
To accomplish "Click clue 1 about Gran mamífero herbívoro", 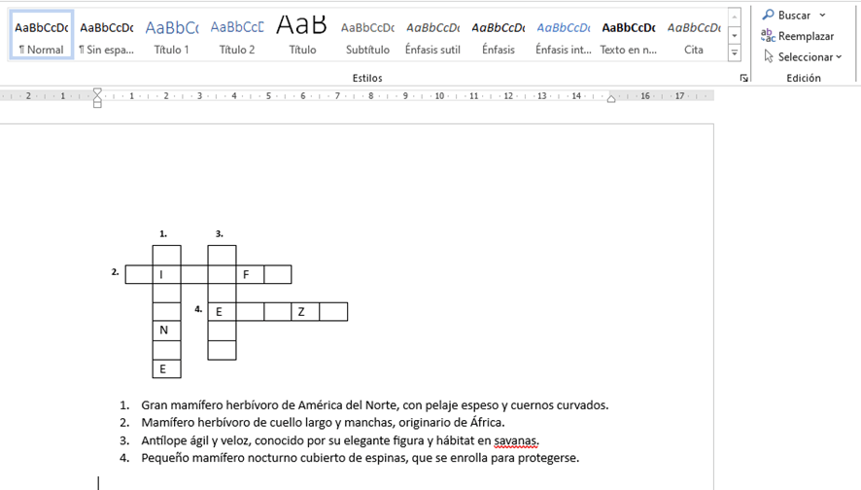I will click(x=374, y=405).
